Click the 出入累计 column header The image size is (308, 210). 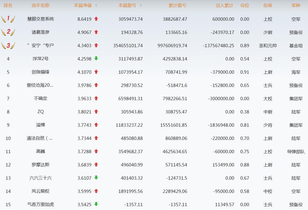tap(224, 6)
